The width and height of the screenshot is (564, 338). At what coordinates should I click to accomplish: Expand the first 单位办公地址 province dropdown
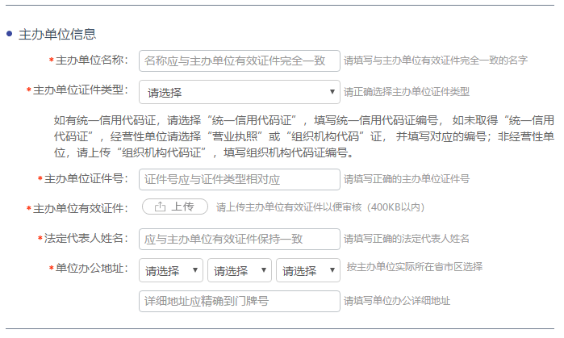point(171,271)
